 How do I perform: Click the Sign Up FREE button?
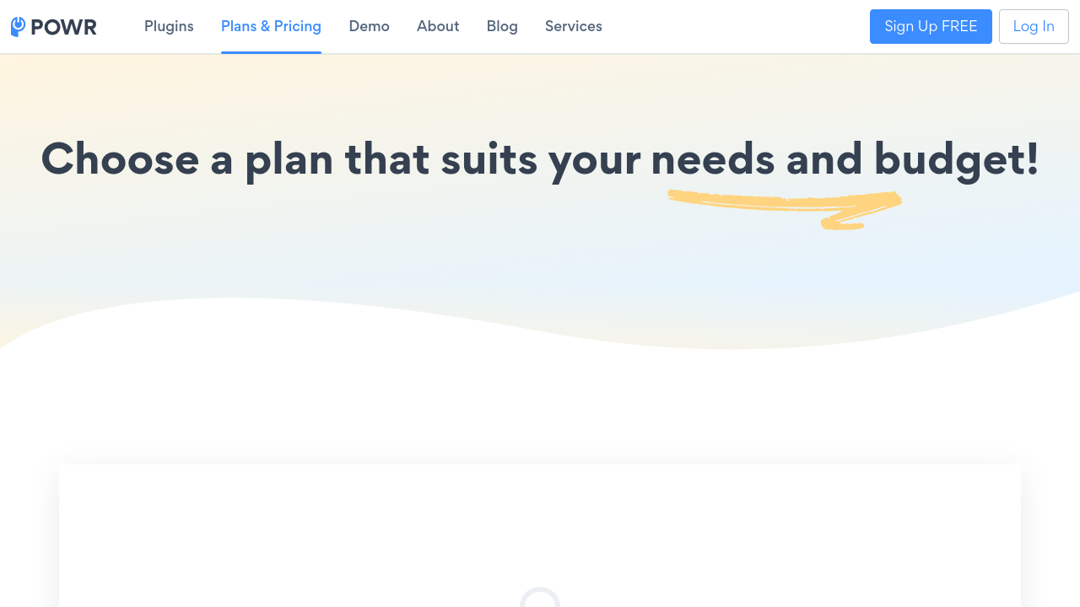[x=931, y=26]
